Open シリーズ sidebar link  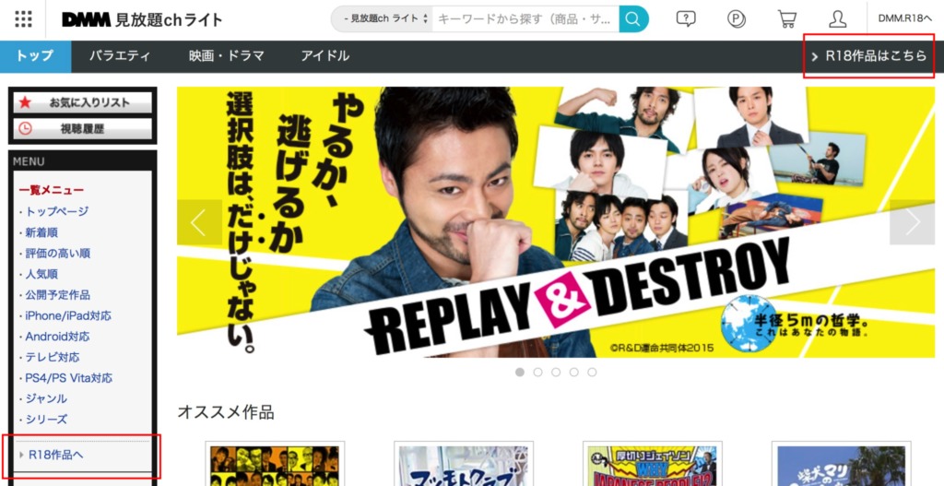tap(46, 420)
